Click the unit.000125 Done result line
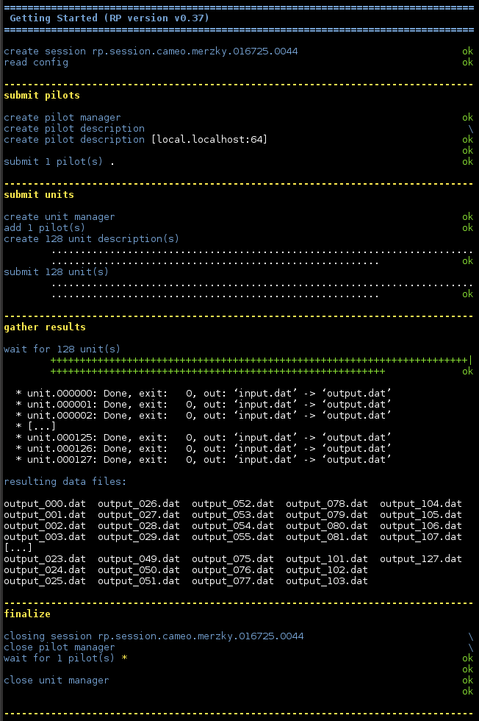The width and height of the screenshot is (479, 721). point(203,437)
